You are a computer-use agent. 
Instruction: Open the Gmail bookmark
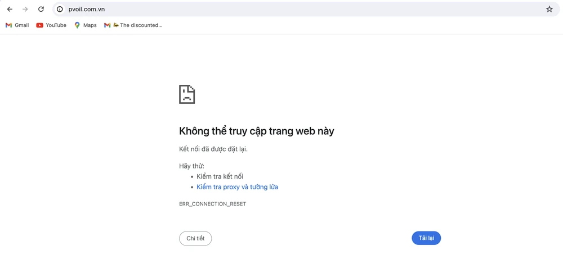pos(17,25)
